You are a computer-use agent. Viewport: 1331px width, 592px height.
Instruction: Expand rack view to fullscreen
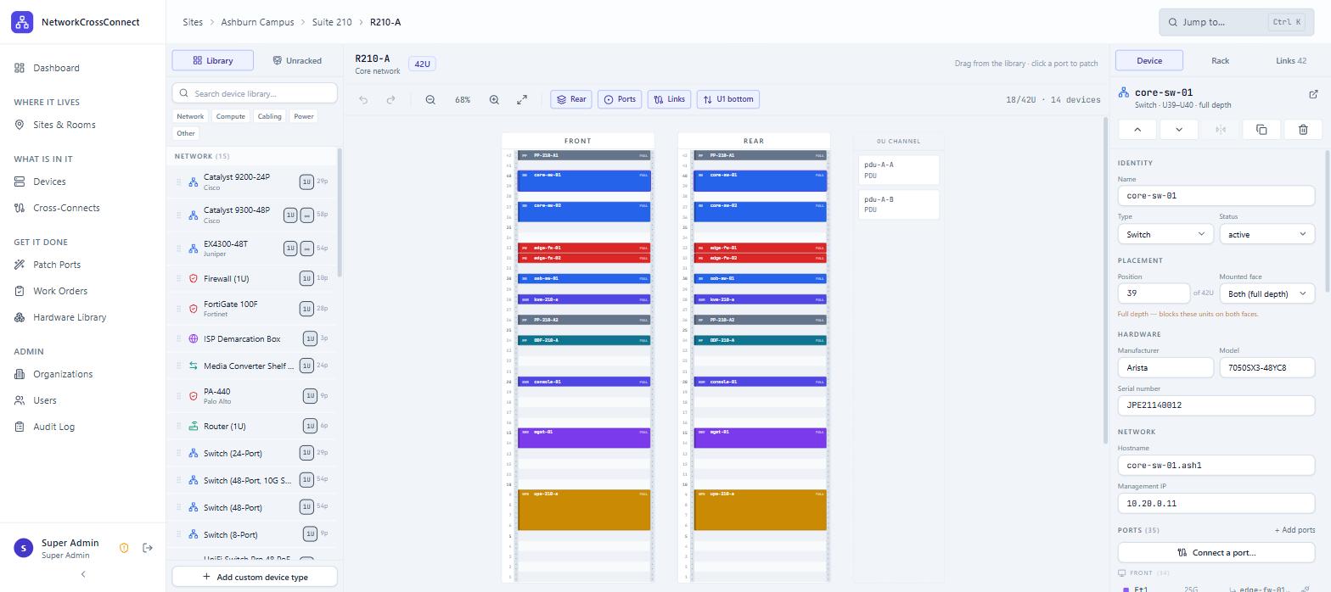(522, 99)
